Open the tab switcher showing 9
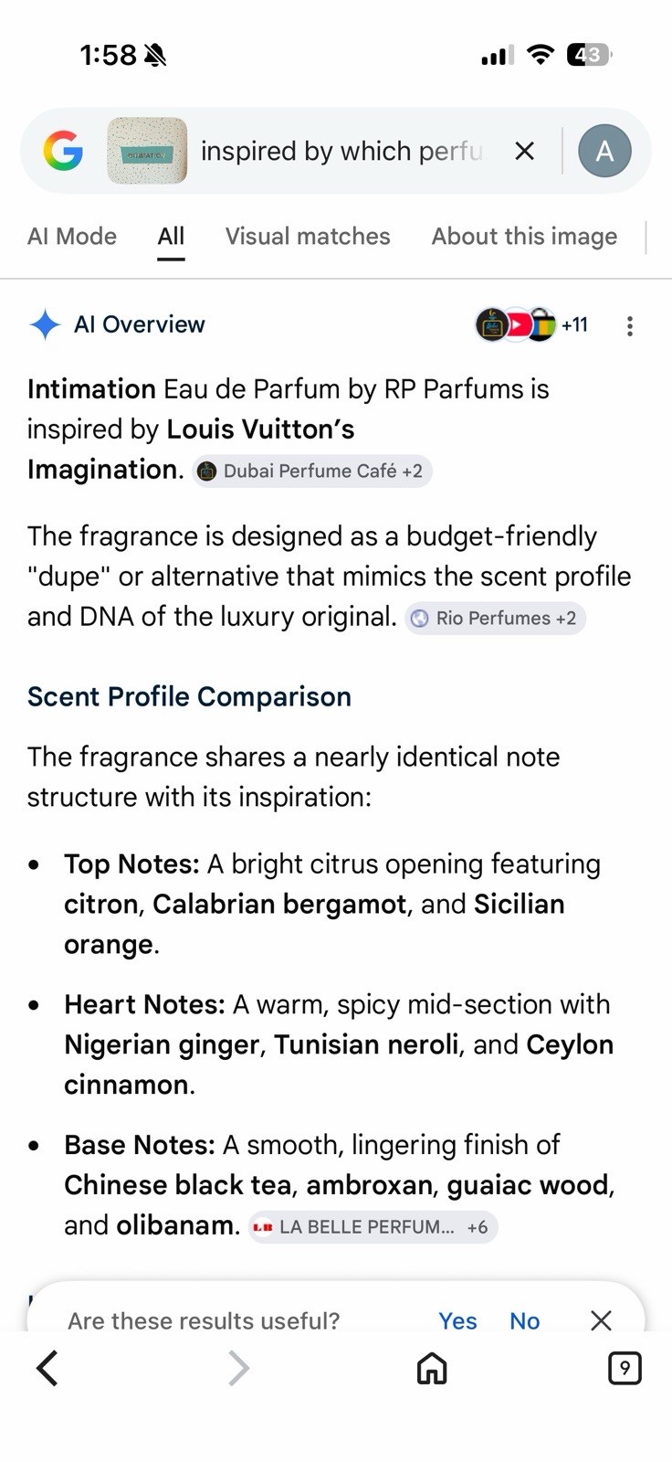 pyautogui.click(x=625, y=1368)
